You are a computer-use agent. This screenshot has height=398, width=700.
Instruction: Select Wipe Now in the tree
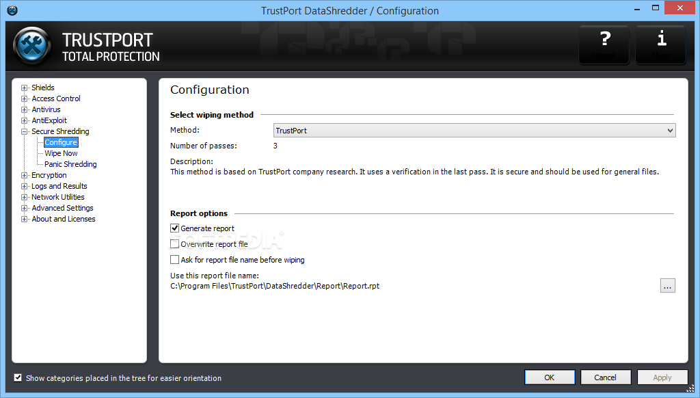[61, 153]
